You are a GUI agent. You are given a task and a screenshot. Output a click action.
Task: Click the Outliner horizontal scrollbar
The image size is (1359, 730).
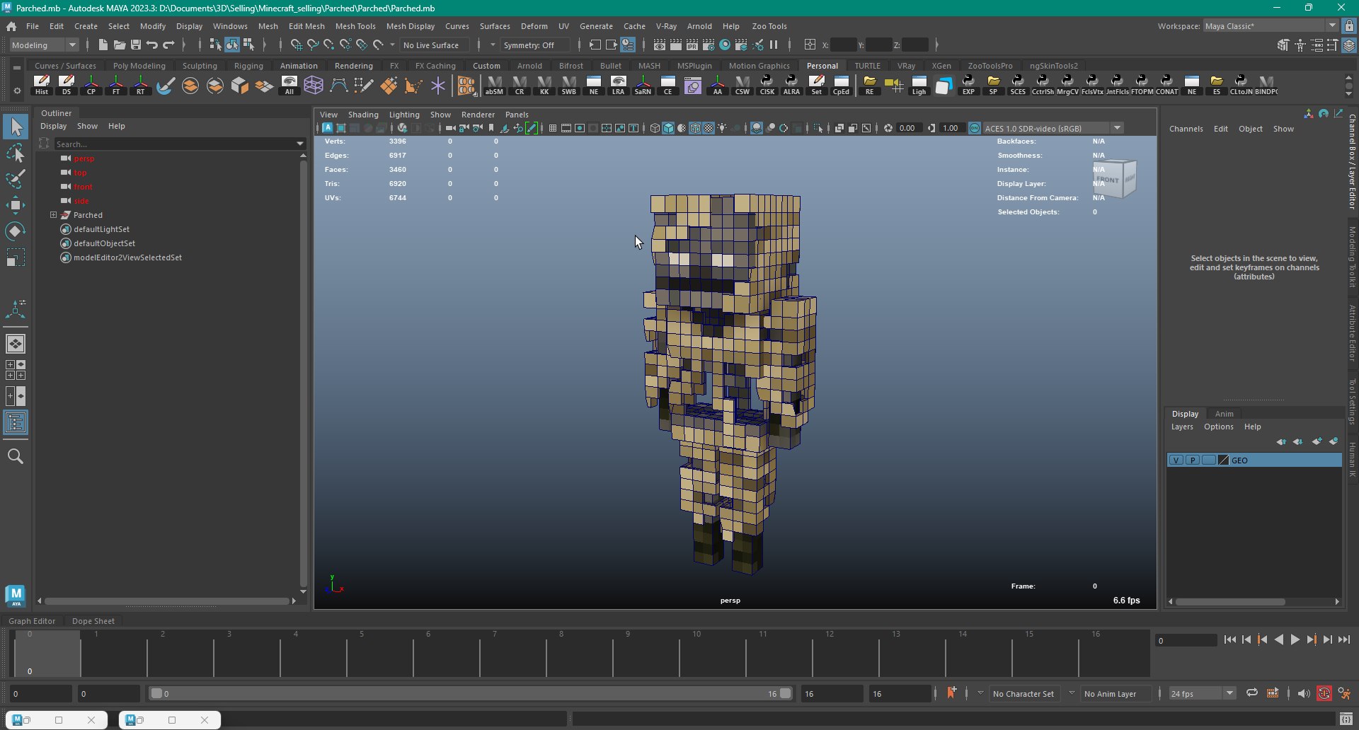click(x=166, y=601)
